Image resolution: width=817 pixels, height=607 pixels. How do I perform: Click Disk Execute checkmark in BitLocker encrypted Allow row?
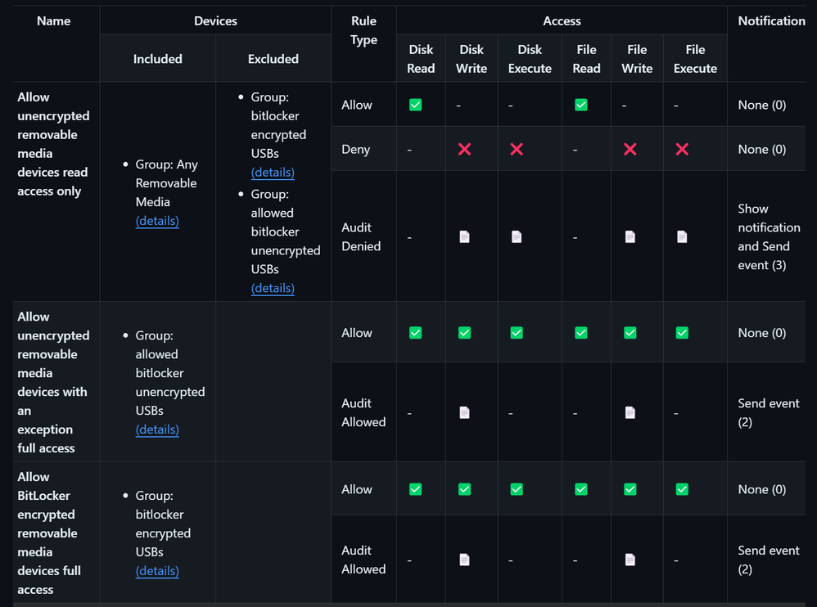click(x=517, y=489)
